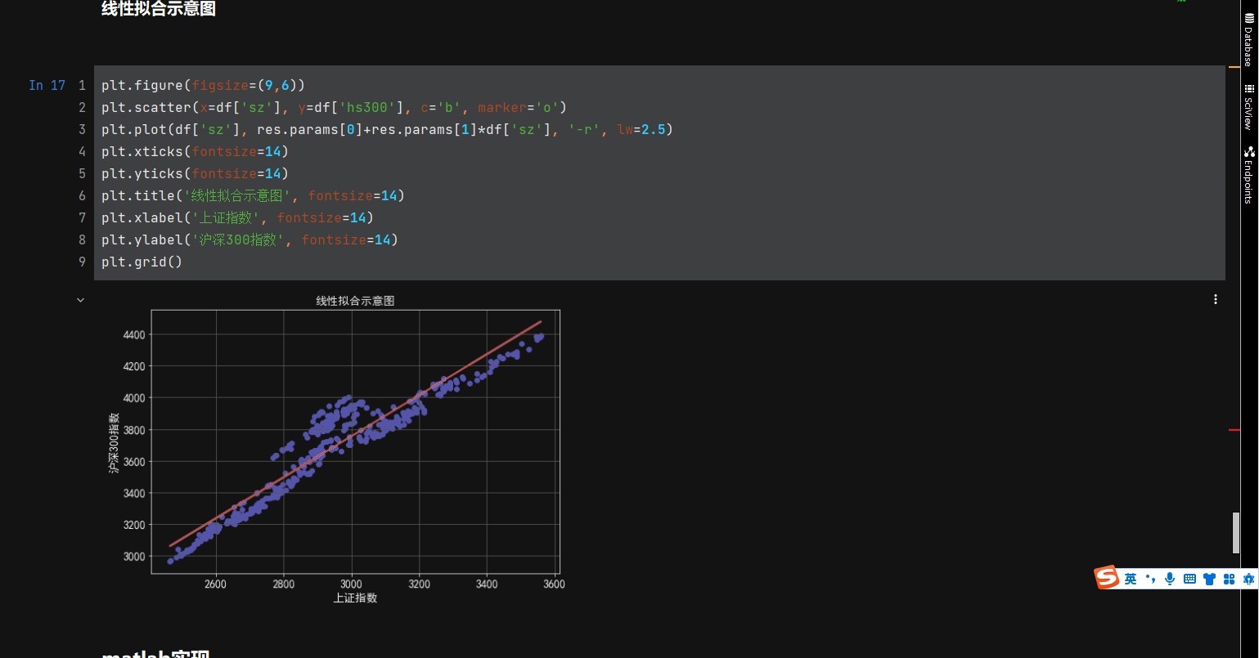Click the plt.grid() code line

click(142, 262)
